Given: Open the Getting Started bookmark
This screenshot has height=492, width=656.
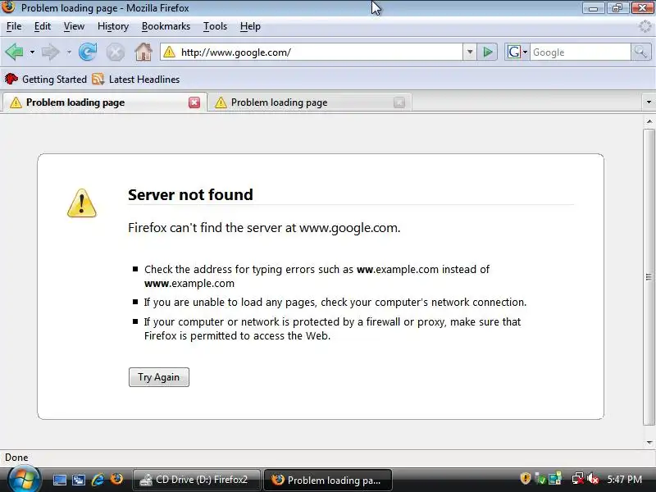Looking at the screenshot, I should pyautogui.click(x=46, y=79).
